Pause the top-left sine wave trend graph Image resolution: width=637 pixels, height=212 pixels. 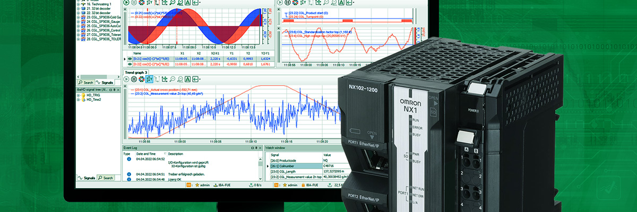coord(134,3)
